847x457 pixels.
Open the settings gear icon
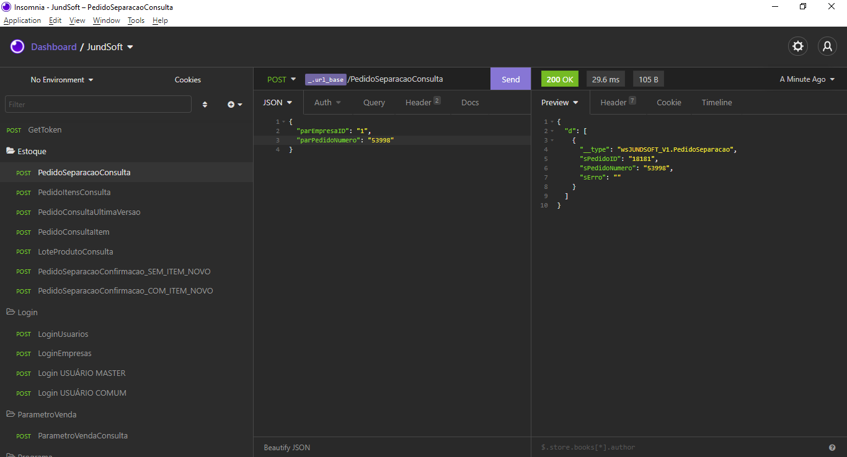click(x=798, y=46)
